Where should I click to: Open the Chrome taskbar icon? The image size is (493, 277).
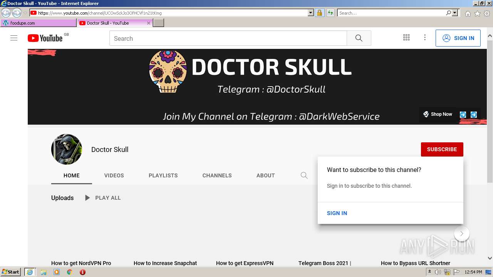[69, 272]
